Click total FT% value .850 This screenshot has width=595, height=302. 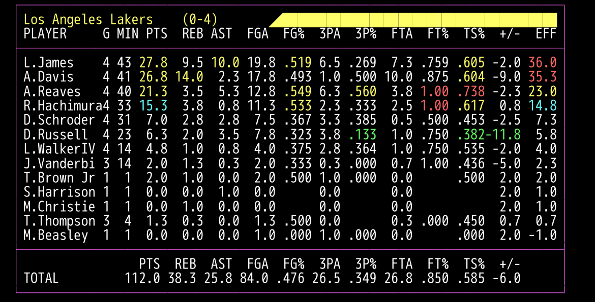coord(434,278)
